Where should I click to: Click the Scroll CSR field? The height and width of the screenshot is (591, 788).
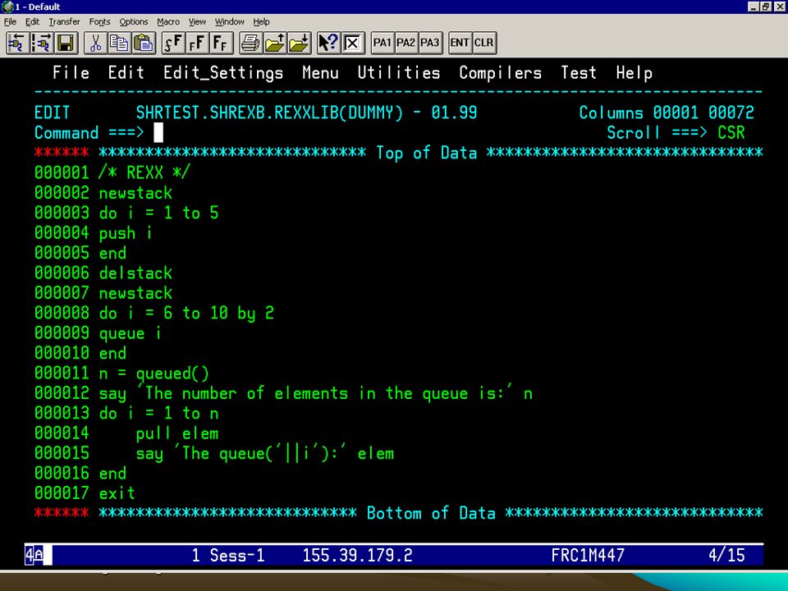[731, 133]
